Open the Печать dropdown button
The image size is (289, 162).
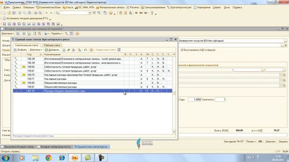tap(251, 141)
